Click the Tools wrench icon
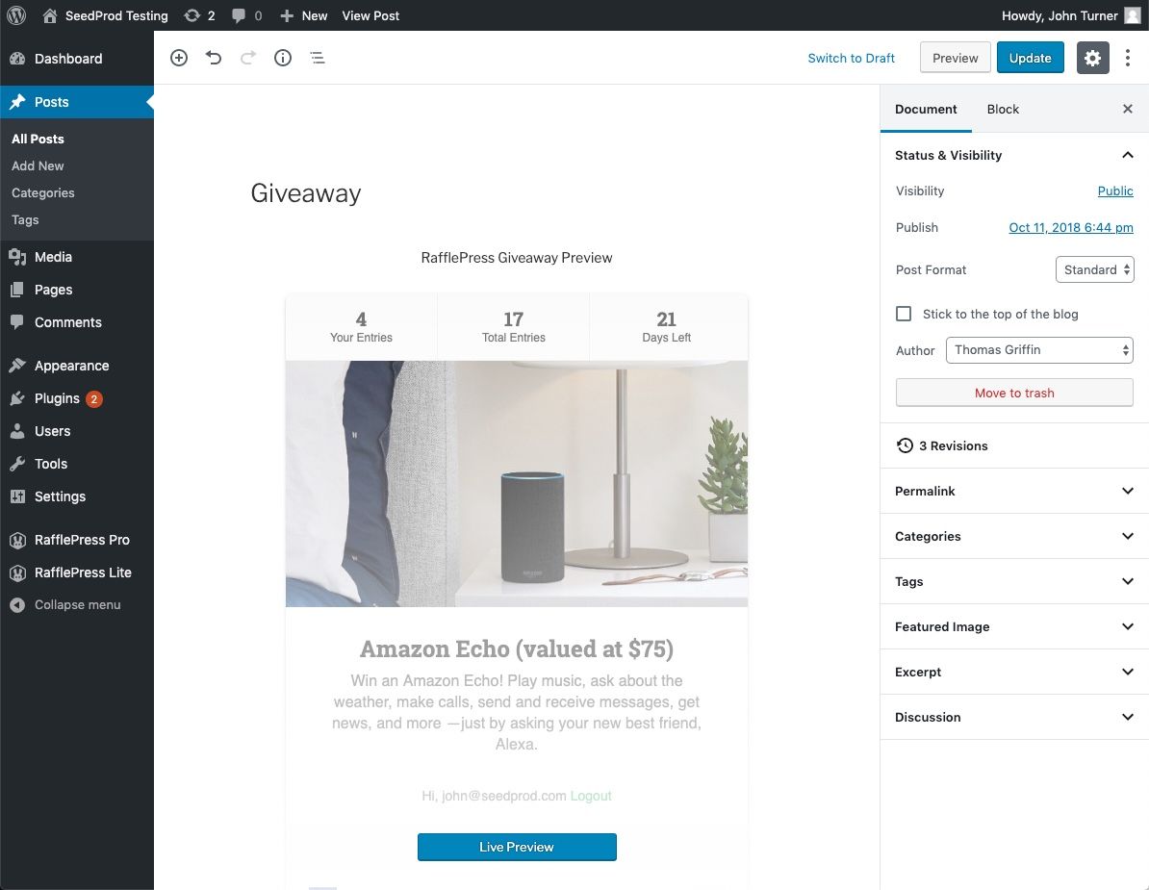The width and height of the screenshot is (1149, 890). pos(17,464)
